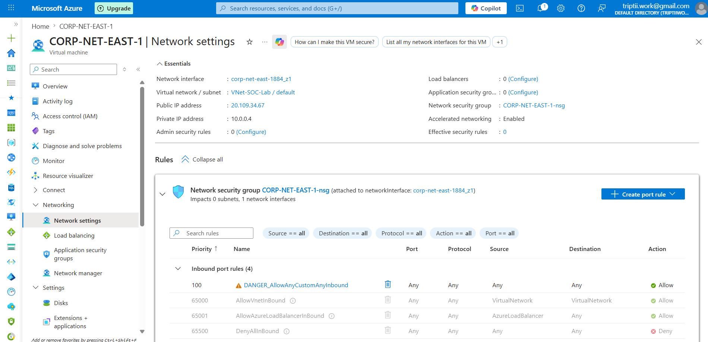
Task: Delete the DANGER_AllowAnyCustomAnyInbound rule
Action: click(388, 285)
